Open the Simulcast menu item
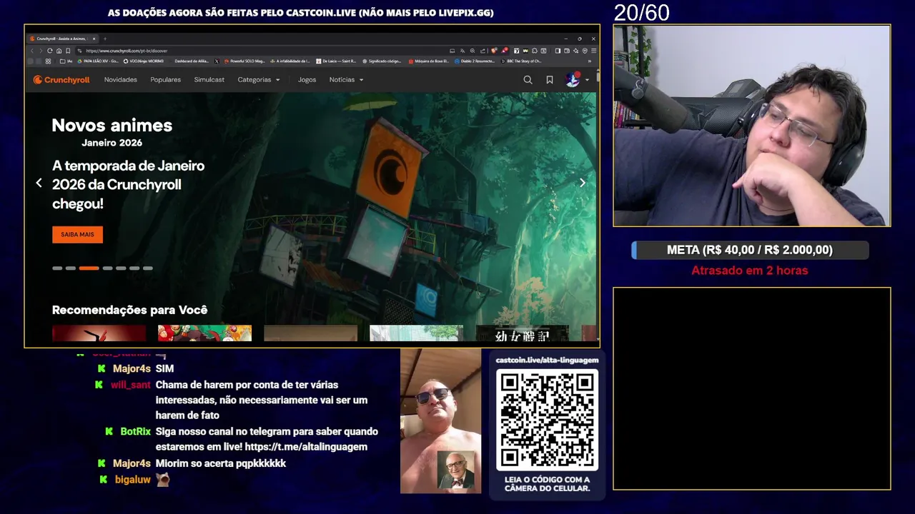 209,80
